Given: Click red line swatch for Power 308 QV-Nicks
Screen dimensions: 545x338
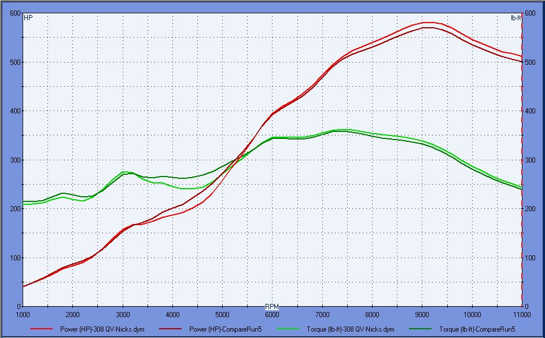Looking at the screenshot, I should coord(42,329).
